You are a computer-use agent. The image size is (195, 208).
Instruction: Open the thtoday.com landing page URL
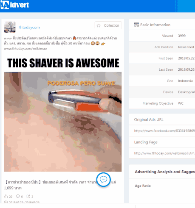click(164, 153)
